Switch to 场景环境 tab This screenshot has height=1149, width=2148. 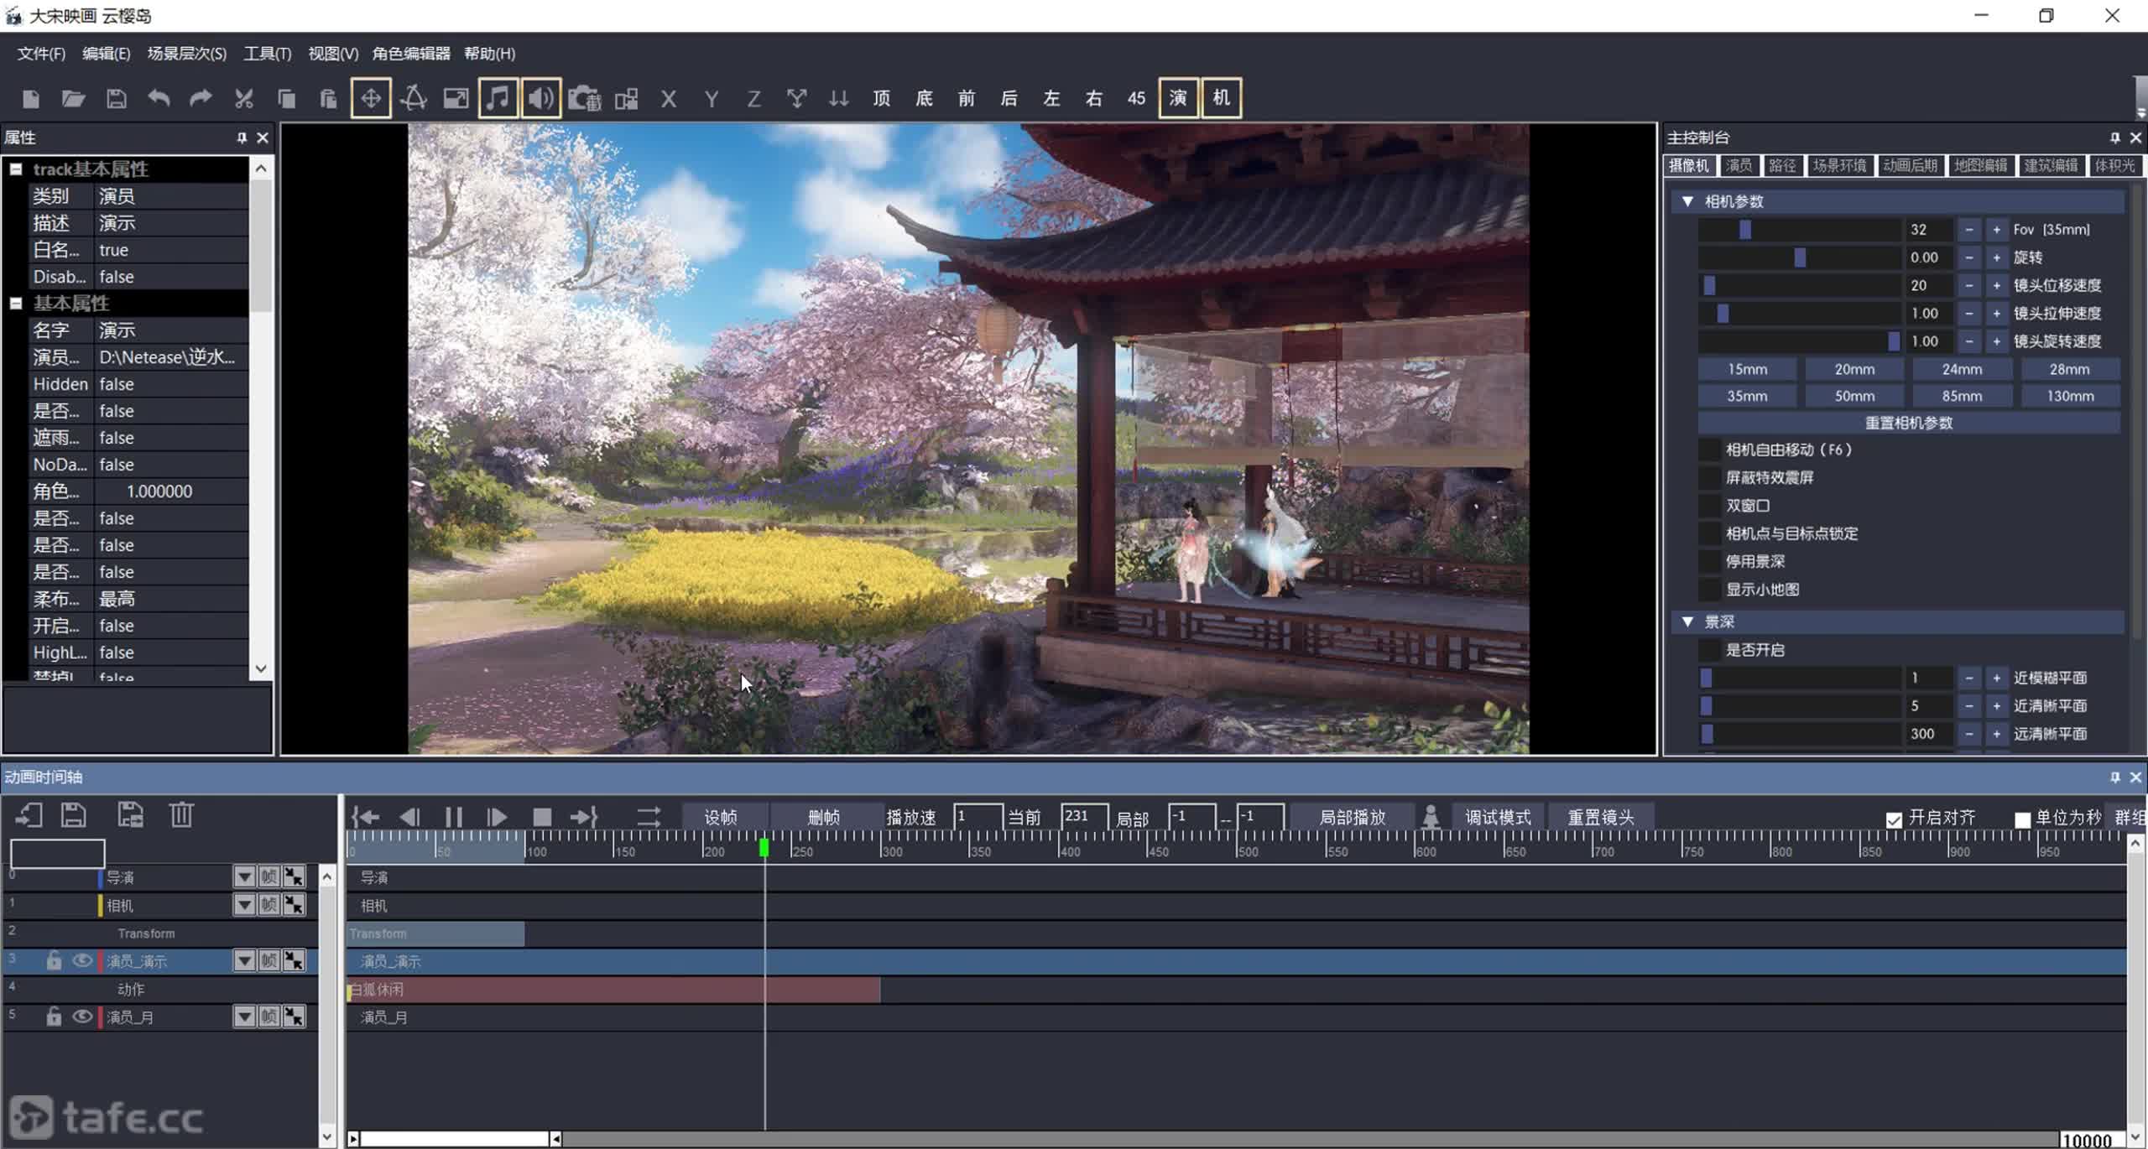[1838, 165]
